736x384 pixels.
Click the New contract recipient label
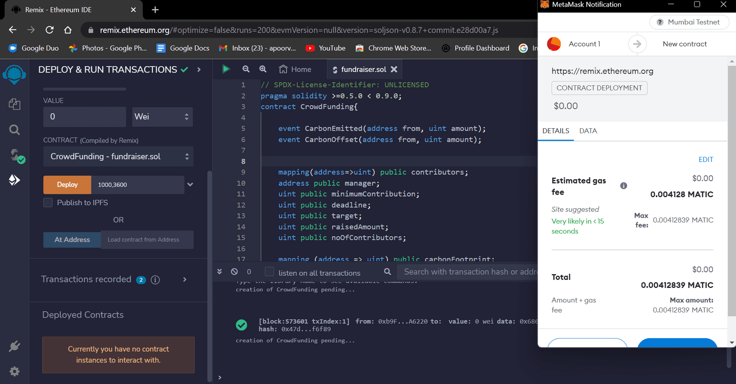[685, 44]
